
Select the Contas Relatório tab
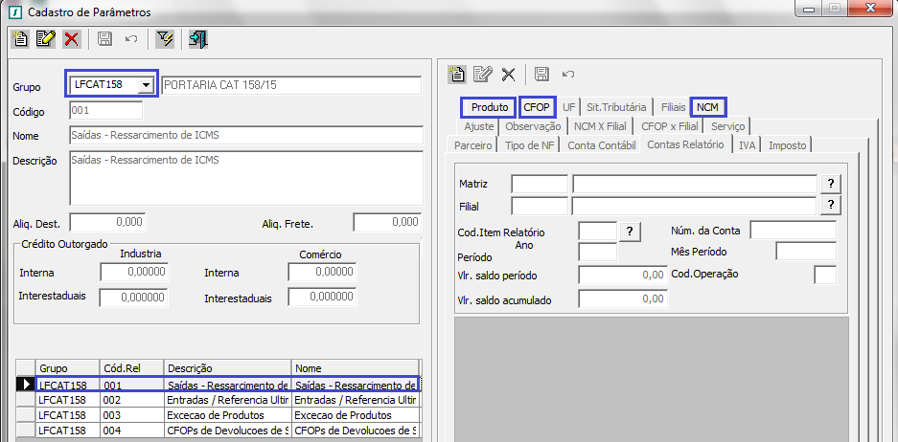point(685,144)
